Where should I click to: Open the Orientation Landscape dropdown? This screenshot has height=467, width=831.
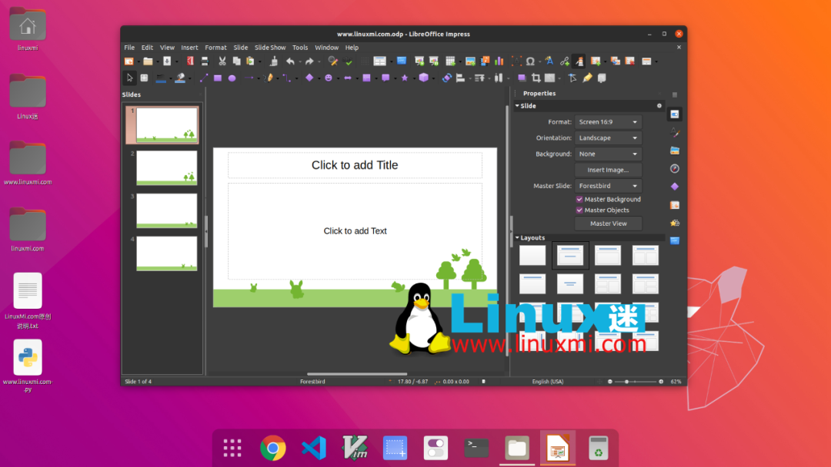click(x=608, y=138)
